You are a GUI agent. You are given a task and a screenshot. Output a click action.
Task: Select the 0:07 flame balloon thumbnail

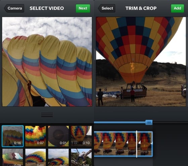point(36,136)
